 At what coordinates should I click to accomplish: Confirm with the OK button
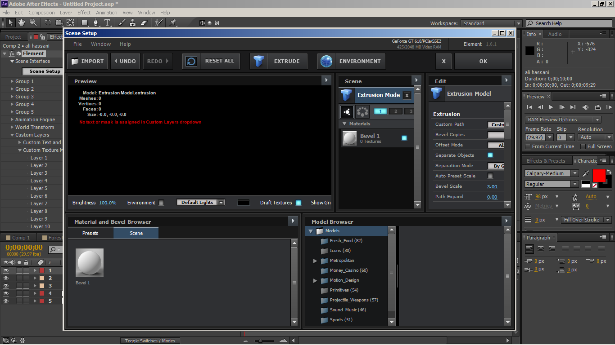[483, 61]
